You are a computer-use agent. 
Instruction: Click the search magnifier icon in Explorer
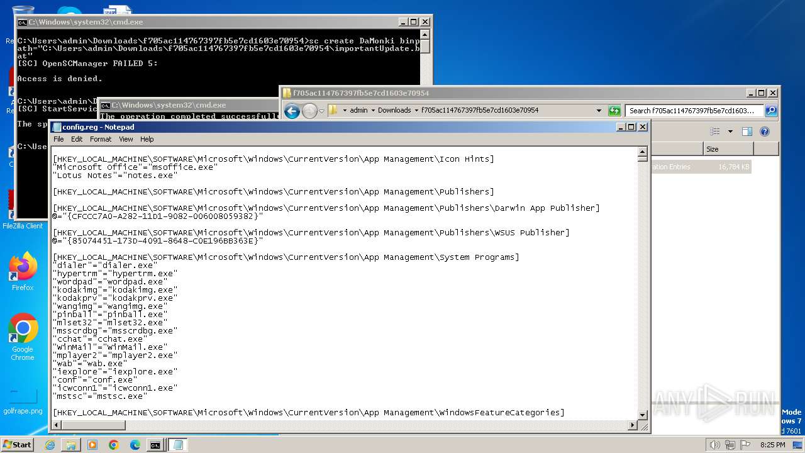click(x=771, y=111)
